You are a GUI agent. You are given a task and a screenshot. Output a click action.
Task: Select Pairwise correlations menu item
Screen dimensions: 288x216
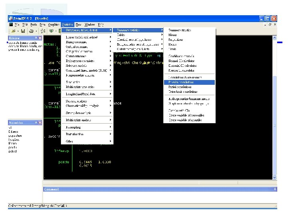189,82
